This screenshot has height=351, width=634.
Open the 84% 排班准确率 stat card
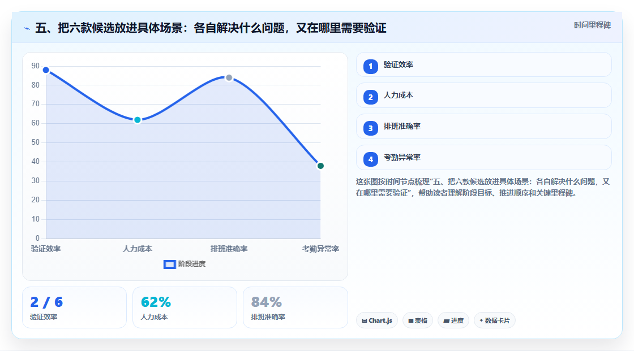coord(295,307)
